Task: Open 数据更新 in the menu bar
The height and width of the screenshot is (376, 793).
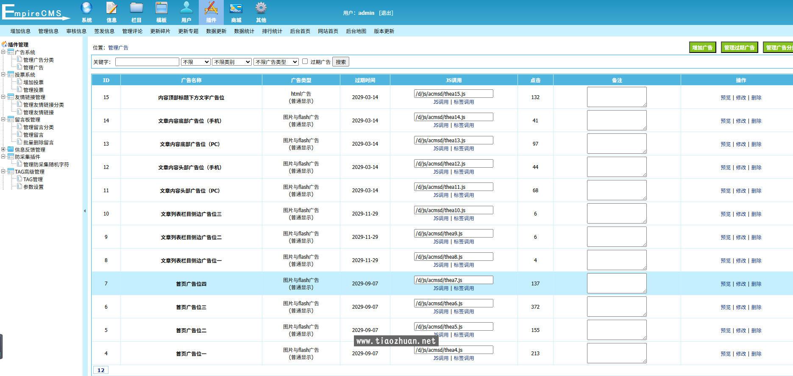Action: click(x=216, y=31)
